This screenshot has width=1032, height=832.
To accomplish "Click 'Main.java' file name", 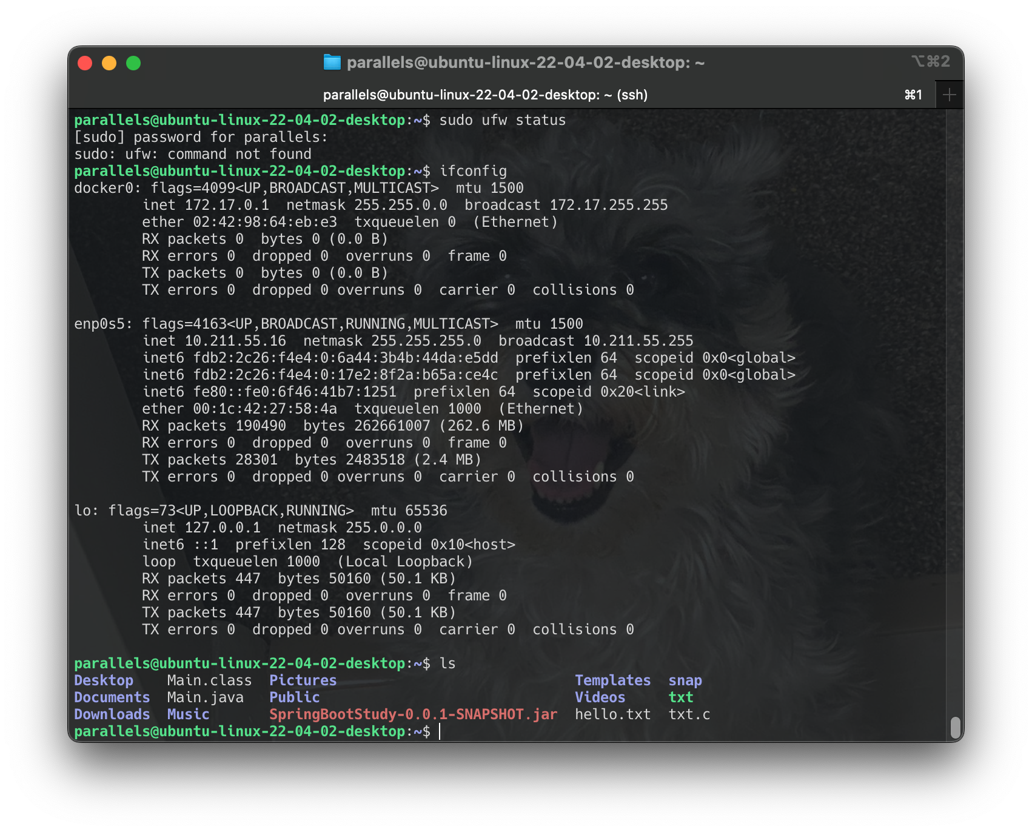I will click(x=206, y=697).
